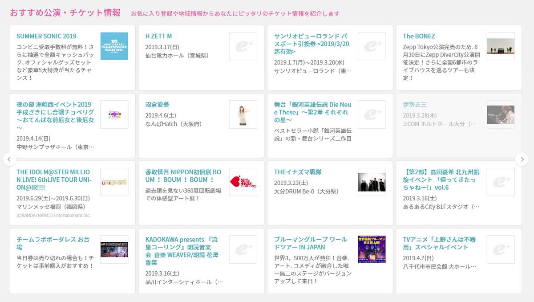
Task: Open サンリオピューロランド パスポート引換券 link
Action: click(311, 45)
